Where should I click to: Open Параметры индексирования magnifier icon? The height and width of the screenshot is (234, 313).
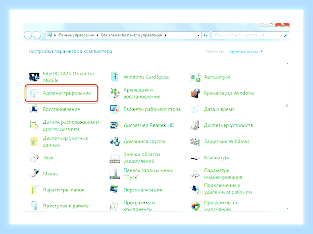coord(195,174)
